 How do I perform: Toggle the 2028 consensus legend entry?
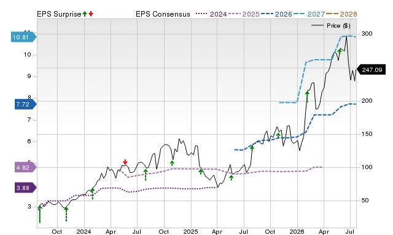pyautogui.click(x=341, y=14)
